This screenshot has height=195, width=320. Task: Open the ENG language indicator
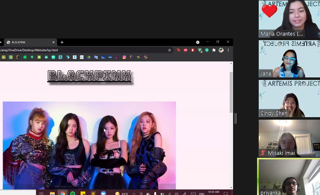coord(202,194)
